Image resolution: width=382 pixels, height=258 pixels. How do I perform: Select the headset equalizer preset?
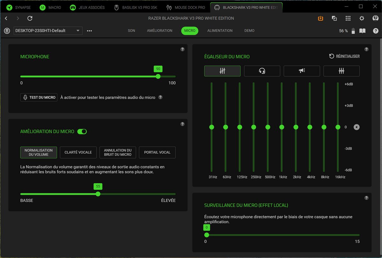pyautogui.click(x=262, y=71)
